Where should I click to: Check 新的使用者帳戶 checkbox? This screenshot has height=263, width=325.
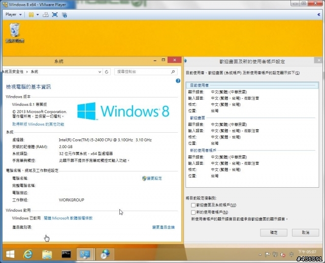click(193, 212)
